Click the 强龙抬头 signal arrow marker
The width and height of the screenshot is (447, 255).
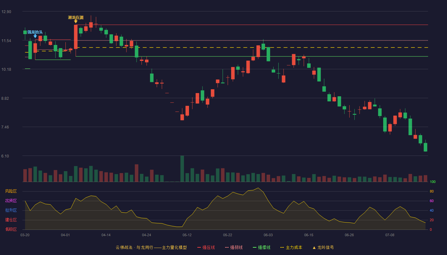(x=35, y=36)
